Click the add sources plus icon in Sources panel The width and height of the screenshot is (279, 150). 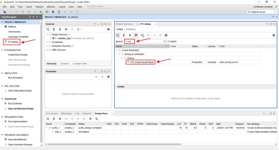[66, 29]
